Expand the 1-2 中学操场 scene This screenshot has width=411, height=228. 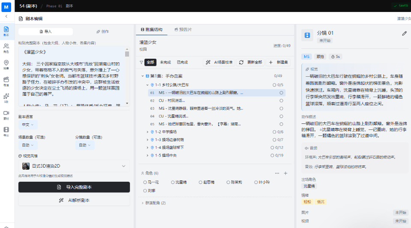pos(148,132)
